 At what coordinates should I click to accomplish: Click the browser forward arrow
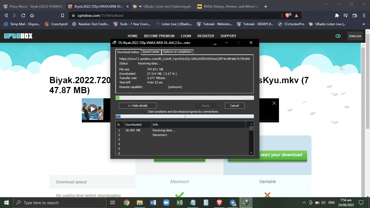15,15
